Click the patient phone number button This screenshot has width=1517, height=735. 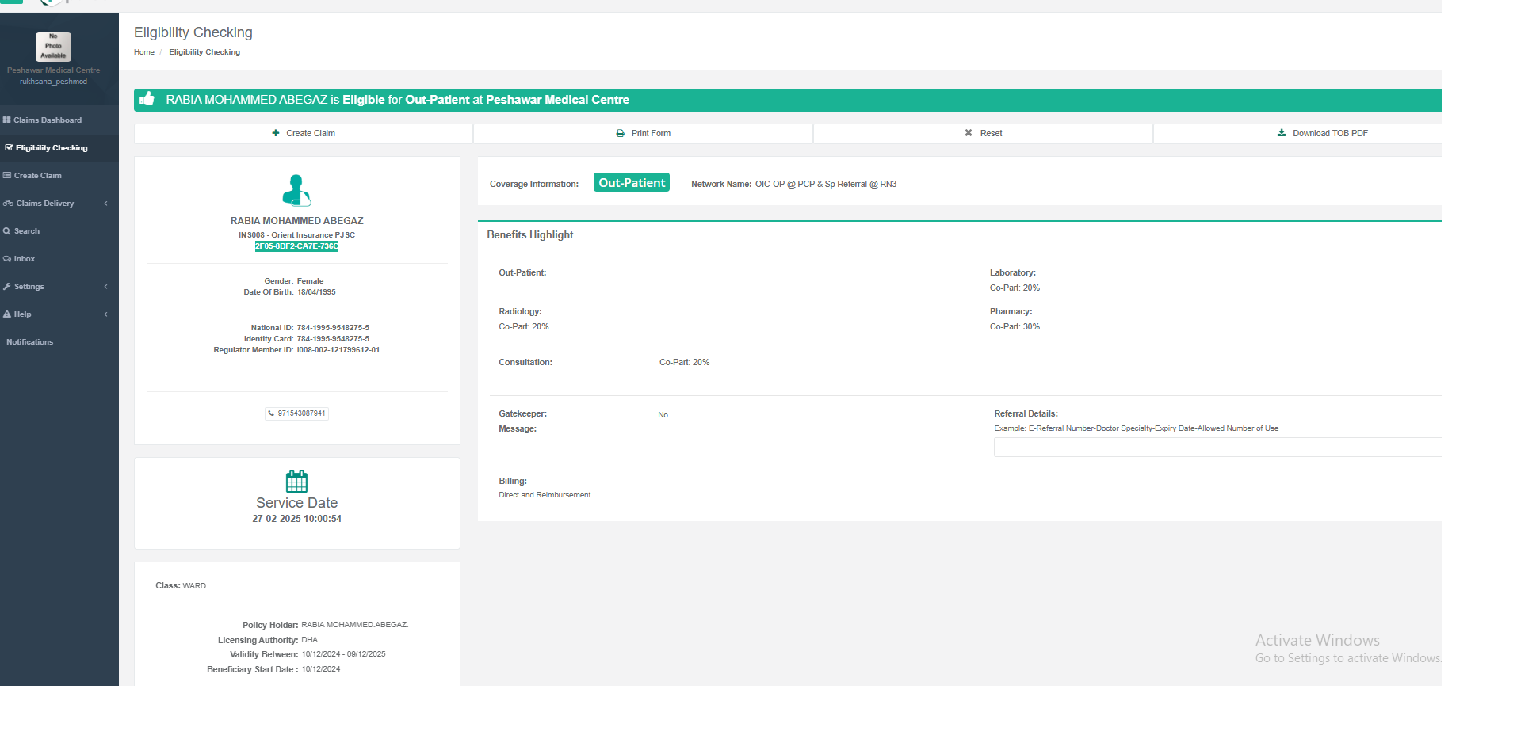pyautogui.click(x=297, y=413)
